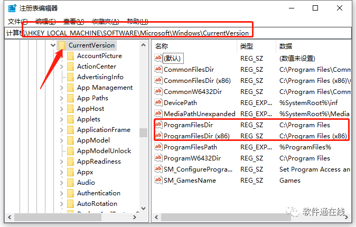356x227 pixels.
Task: Click the tree pane horizontal scroll right arrow
Action: [x=135, y=217]
